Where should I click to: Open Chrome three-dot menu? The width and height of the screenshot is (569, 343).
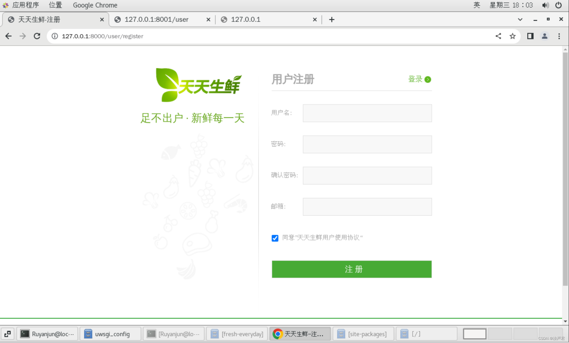(x=559, y=36)
